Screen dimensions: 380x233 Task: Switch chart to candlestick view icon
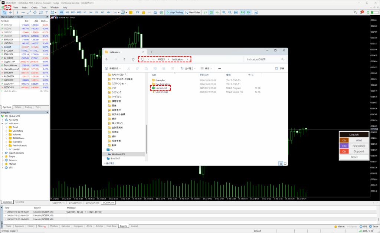(211, 12)
